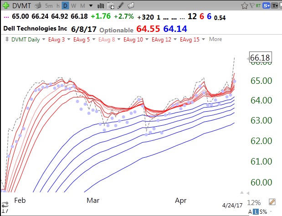Click the pane resize arrows icon
The image size is (282, 216).
pyautogui.click(x=7, y=39)
